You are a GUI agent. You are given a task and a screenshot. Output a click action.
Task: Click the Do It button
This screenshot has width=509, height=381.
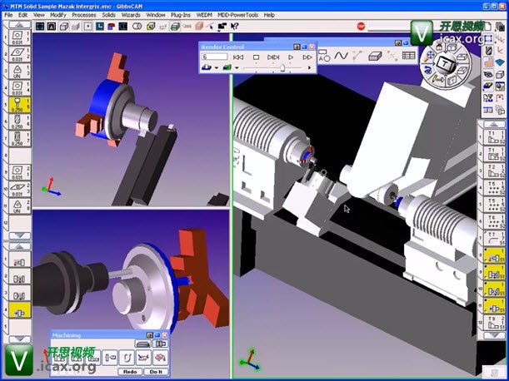coord(156,372)
